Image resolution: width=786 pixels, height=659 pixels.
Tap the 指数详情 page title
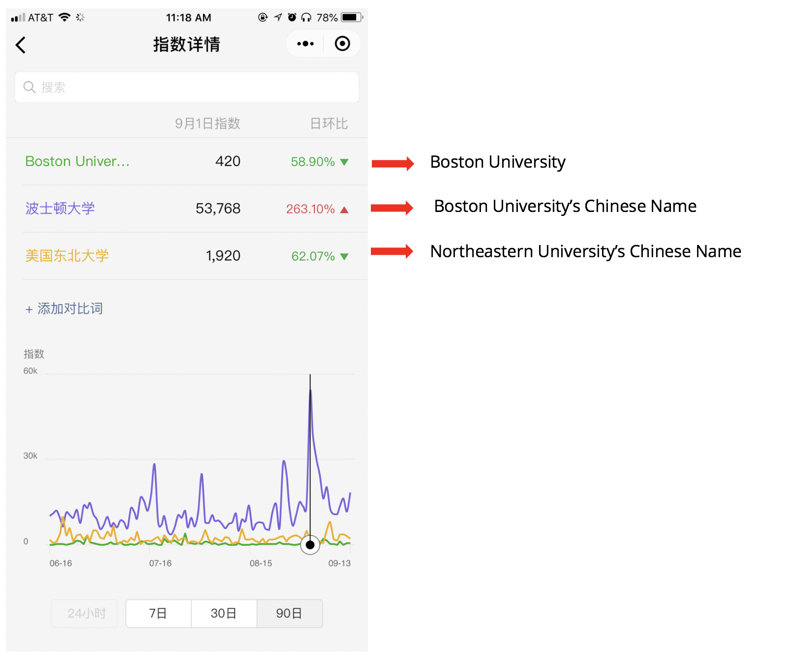[186, 44]
